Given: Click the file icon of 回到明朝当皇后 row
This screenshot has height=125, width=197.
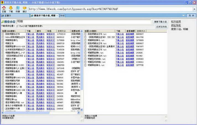Looking at the screenshot, I should pyautogui.click(x=3, y=71).
